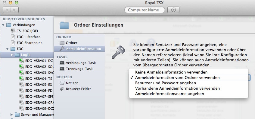Choose Vorhandene Anmeldeinformation verwenden option
255x119 pixels.
(188, 88)
